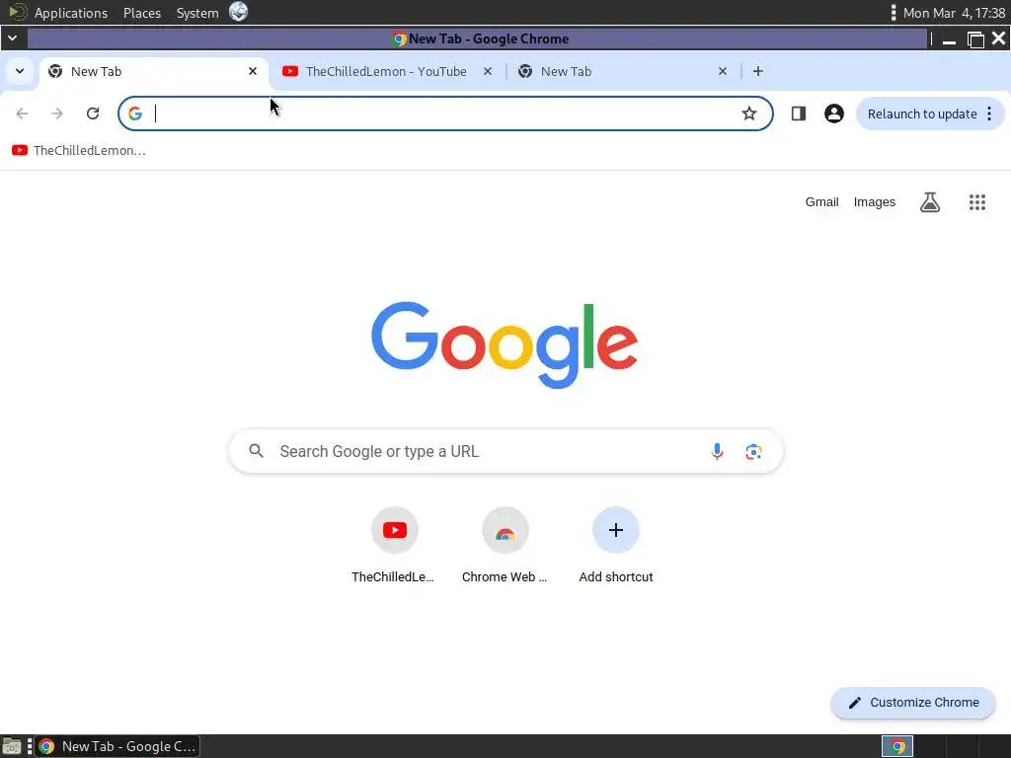The width and height of the screenshot is (1011, 758).
Task: Reload the current page
Action: [x=93, y=114]
